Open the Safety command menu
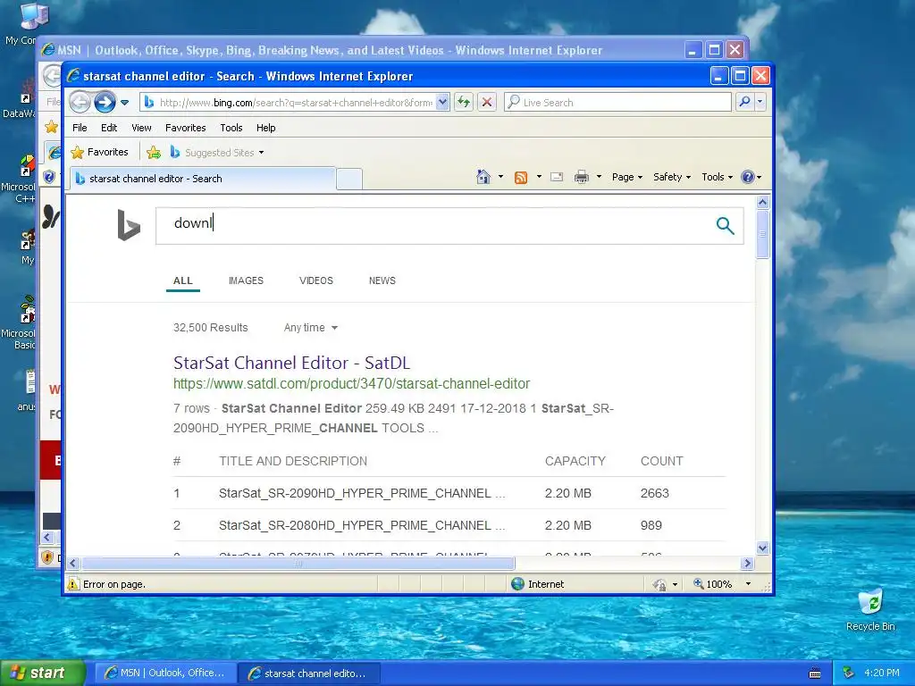This screenshot has width=915, height=686. pos(672,177)
